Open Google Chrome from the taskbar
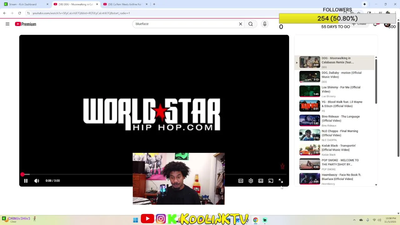The image size is (400, 225). coord(255,220)
